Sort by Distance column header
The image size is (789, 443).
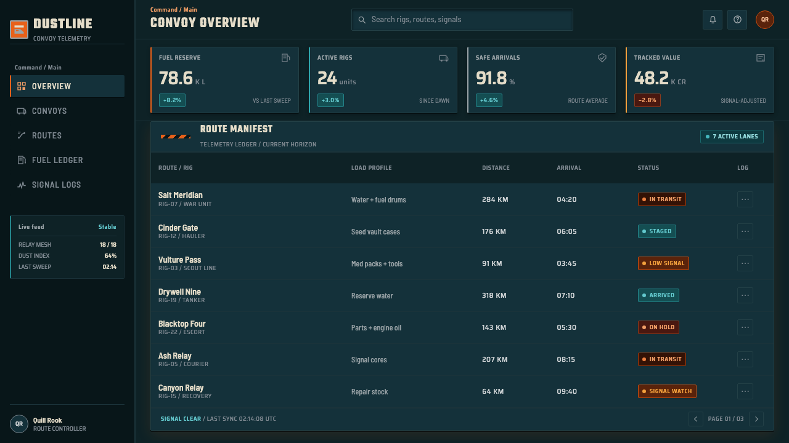tap(496, 168)
